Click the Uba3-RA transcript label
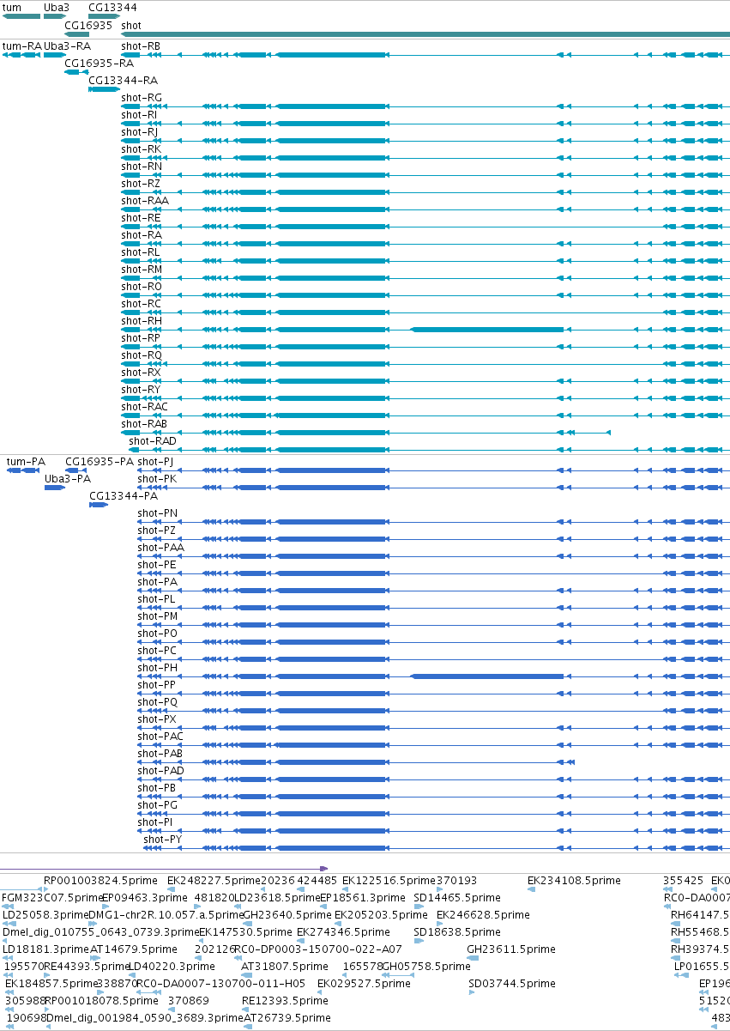Screen dimensions: 730x1031 67,46
